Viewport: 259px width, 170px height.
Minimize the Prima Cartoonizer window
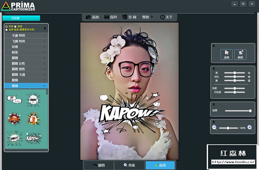(x=234, y=4)
